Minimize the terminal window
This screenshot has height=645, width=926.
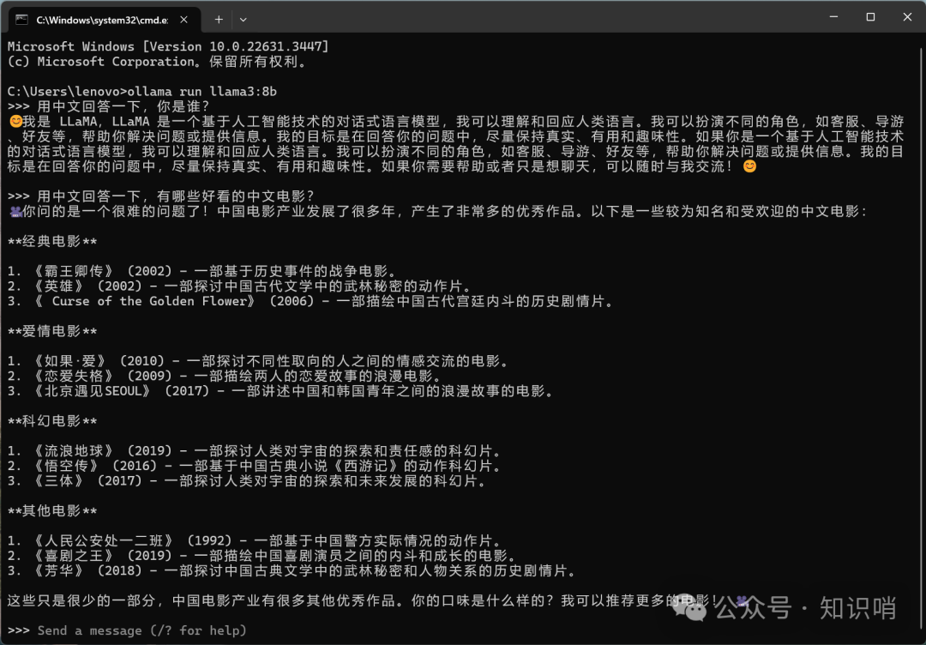click(833, 17)
